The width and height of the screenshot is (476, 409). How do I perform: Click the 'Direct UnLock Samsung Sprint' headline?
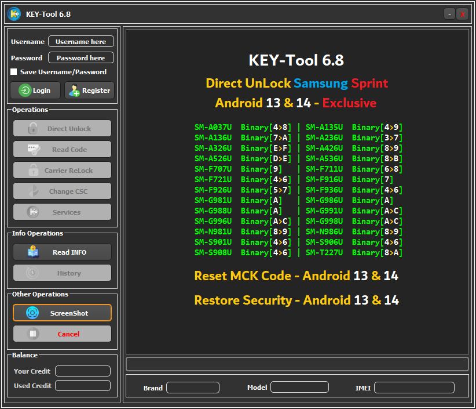297,84
